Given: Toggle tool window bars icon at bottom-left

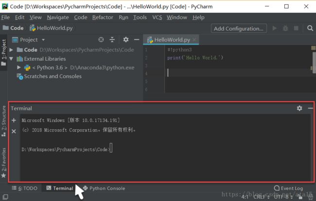Looking at the screenshot, I should (5, 197).
